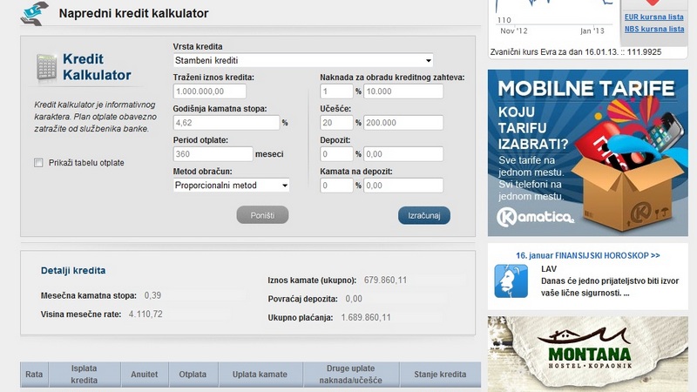The image size is (697, 392).
Task: Click the Uplata kamate column header
Action: coord(260,375)
